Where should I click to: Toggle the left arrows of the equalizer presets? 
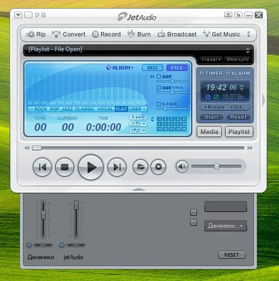coord(31,109)
